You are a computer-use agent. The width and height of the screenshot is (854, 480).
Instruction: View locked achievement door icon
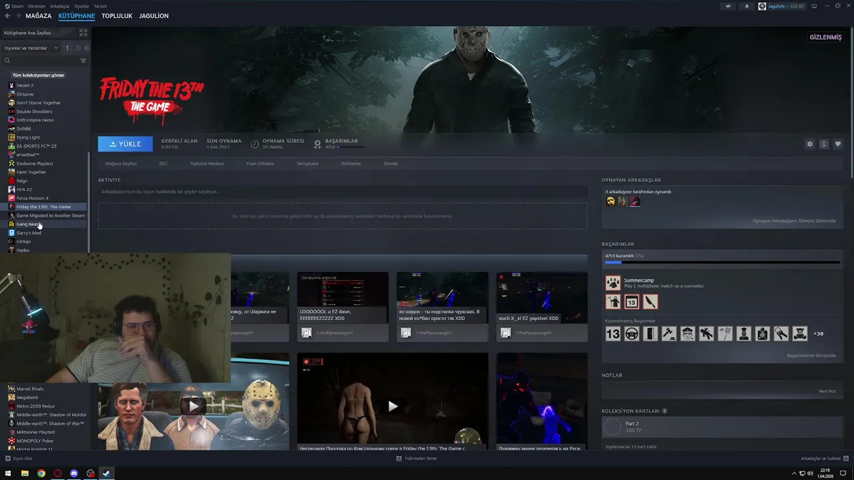[650, 334]
